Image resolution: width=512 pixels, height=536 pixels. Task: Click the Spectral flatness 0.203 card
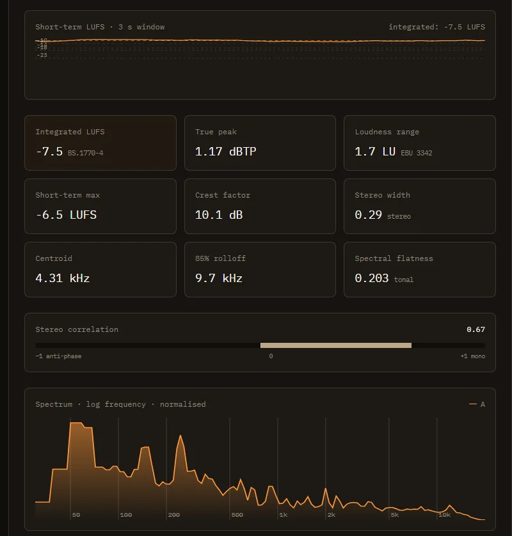pos(420,269)
